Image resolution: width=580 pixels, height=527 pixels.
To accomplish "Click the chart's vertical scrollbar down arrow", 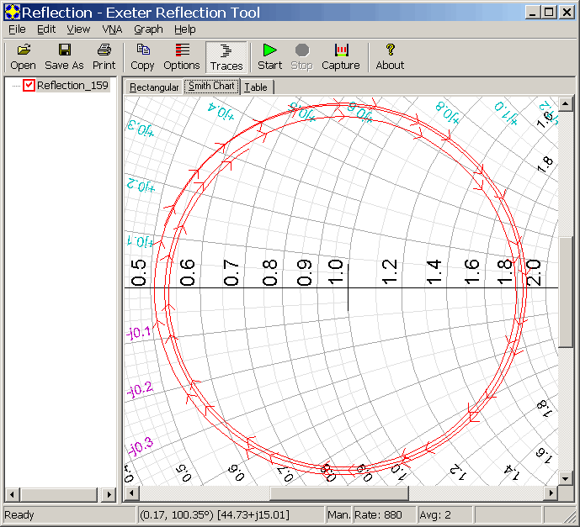I will (565, 479).
